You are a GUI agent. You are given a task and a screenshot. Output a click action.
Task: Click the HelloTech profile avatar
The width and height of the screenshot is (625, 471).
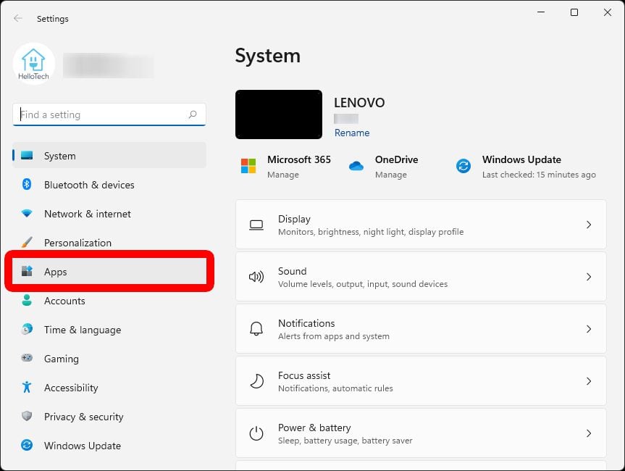tap(33, 63)
